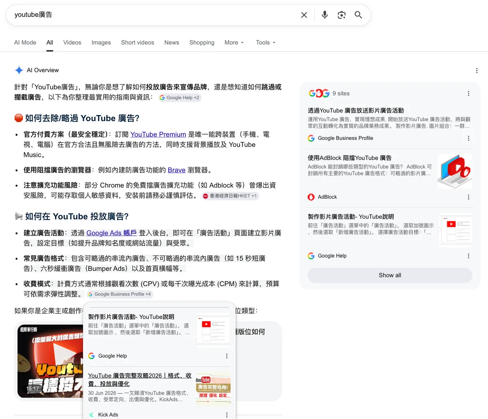The image size is (488, 419).
Task: Click the magnifying glass search button
Action: click(358, 15)
